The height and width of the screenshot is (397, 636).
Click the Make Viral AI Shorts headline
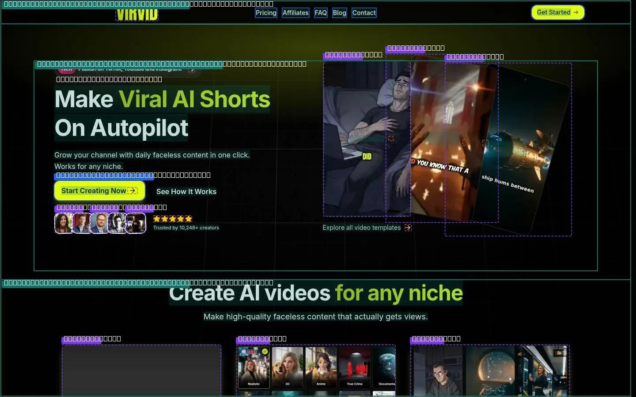162,113
